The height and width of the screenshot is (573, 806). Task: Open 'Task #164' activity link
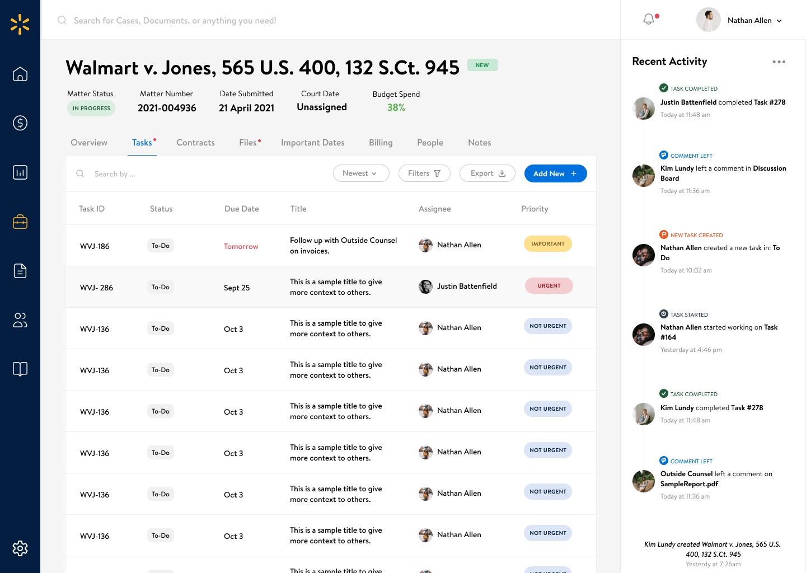pyautogui.click(x=719, y=332)
